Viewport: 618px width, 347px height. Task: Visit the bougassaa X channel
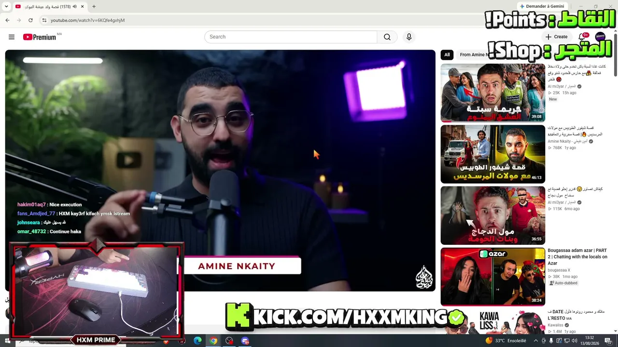pos(559,270)
